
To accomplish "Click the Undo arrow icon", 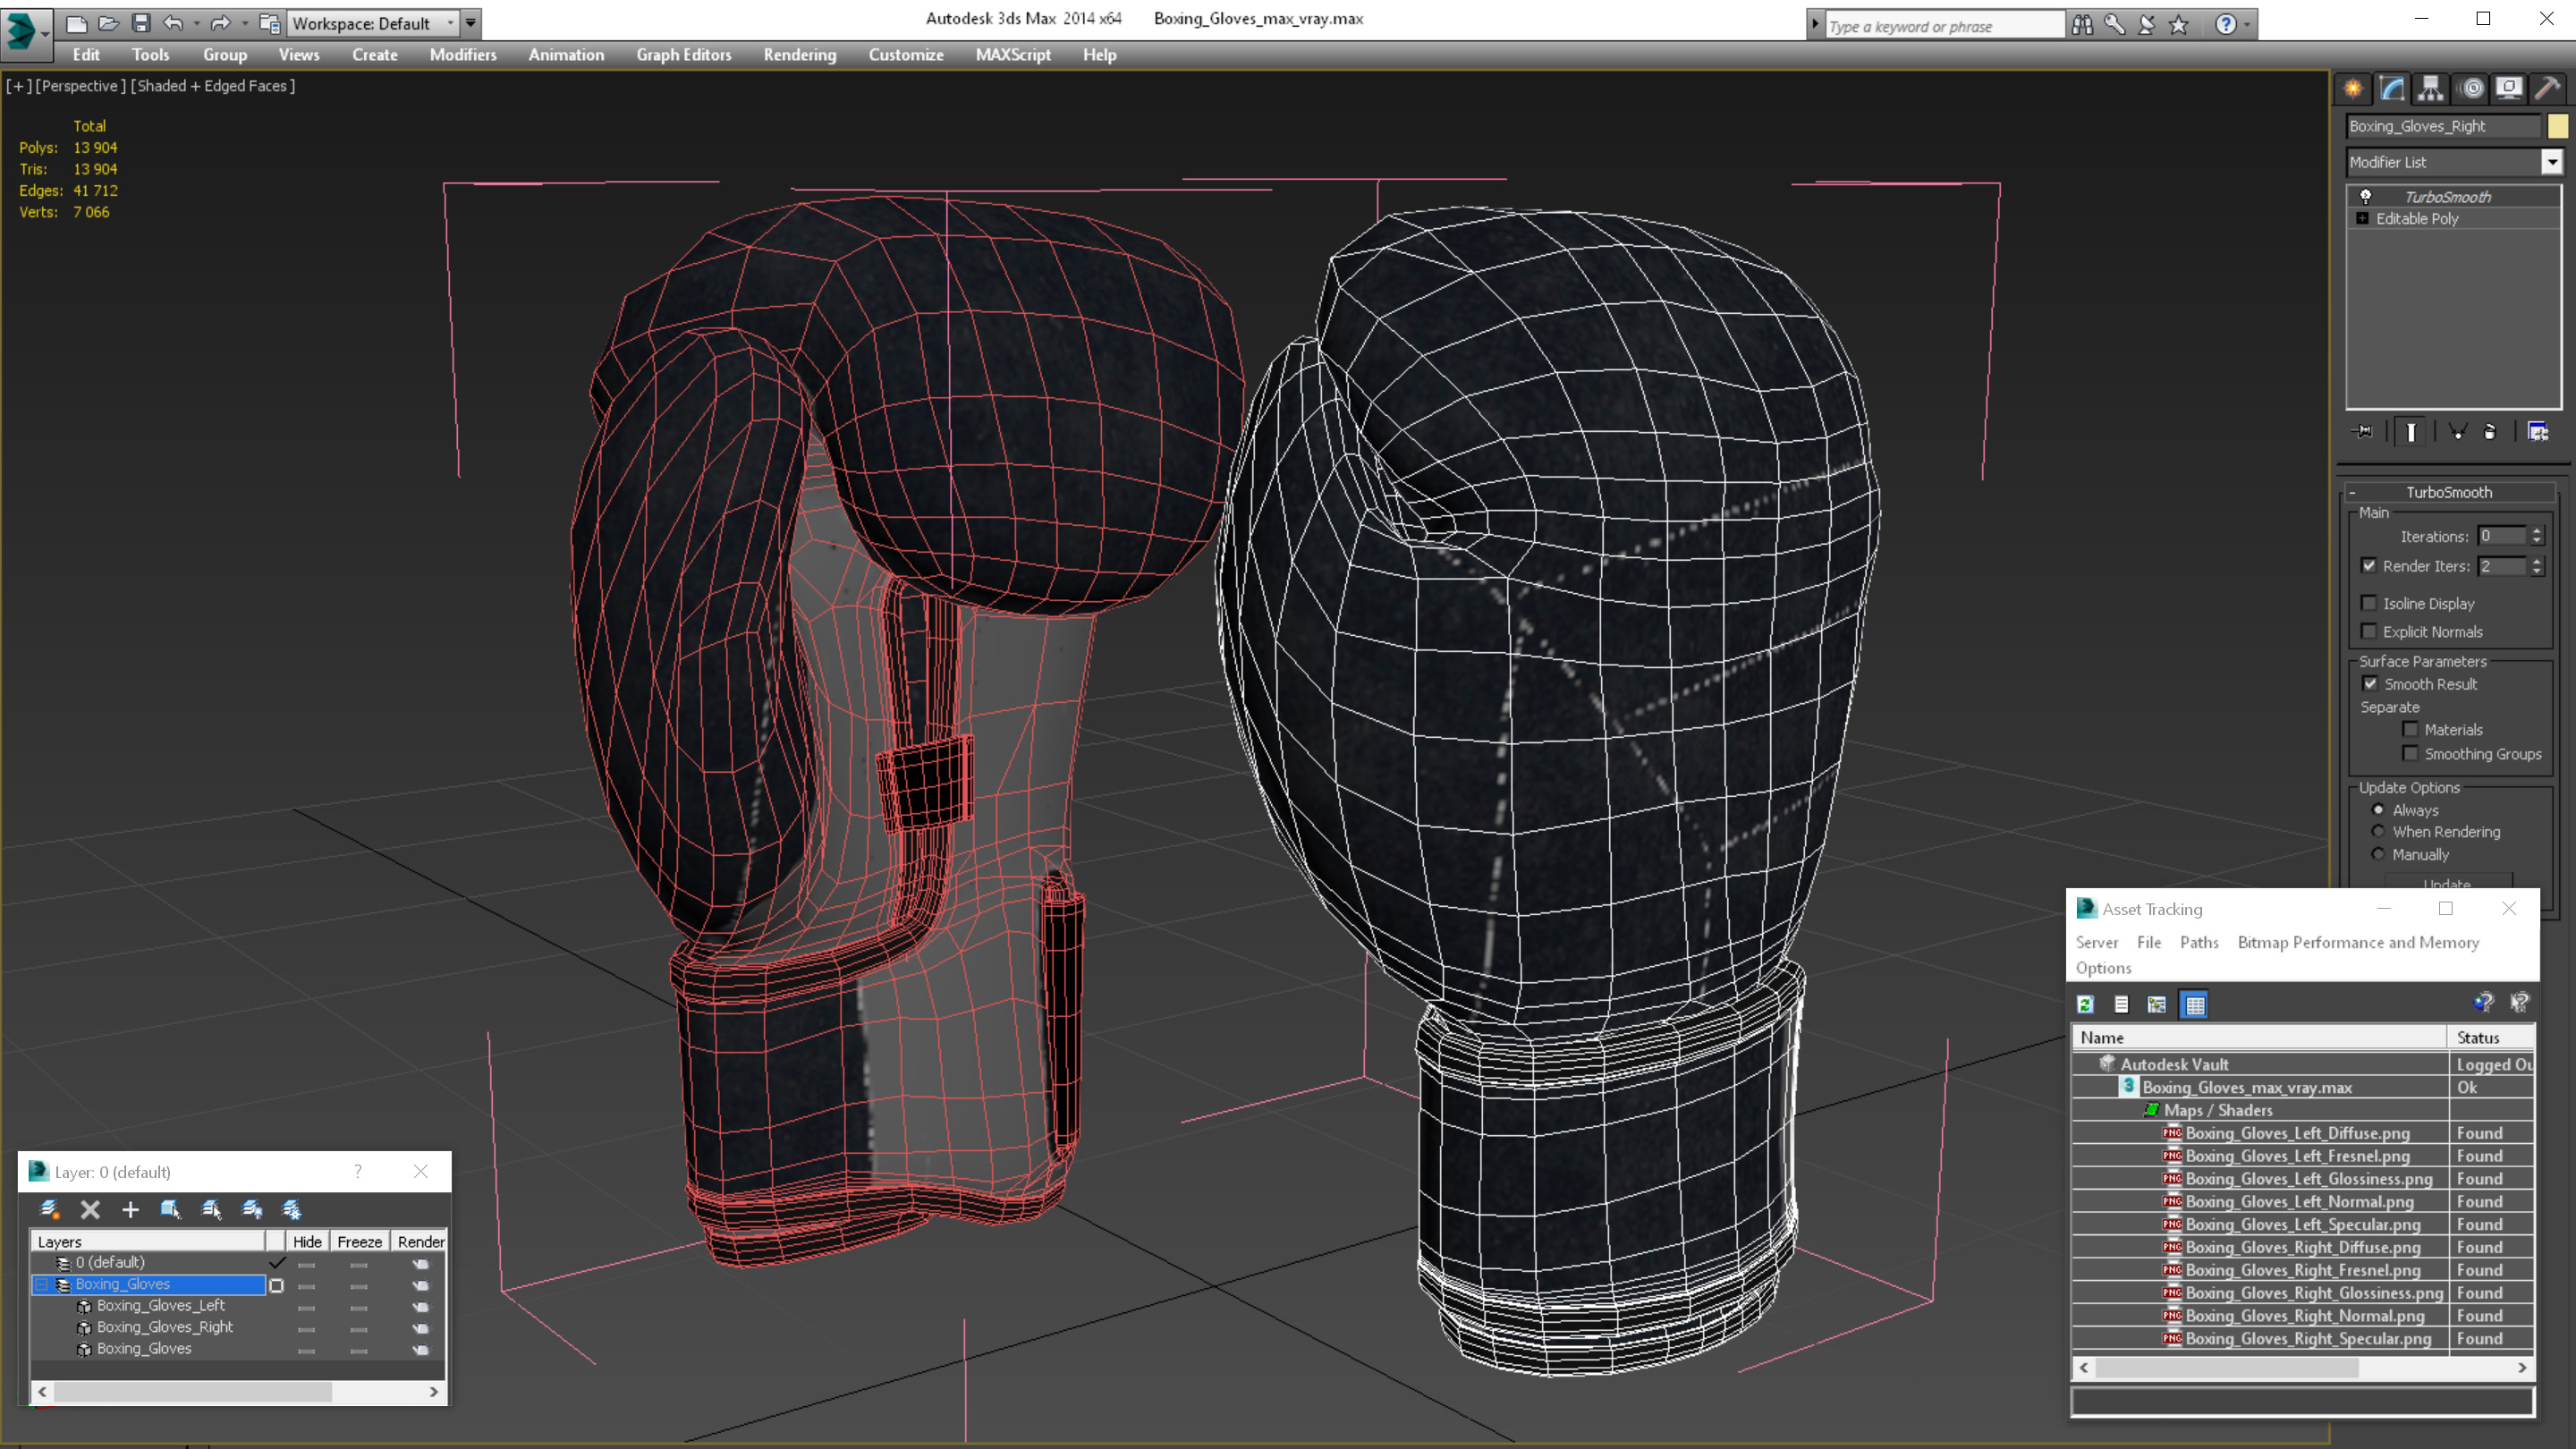I will click(173, 23).
